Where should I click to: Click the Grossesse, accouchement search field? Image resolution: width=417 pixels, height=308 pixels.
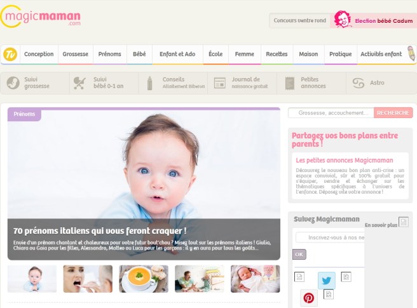pyautogui.click(x=331, y=113)
